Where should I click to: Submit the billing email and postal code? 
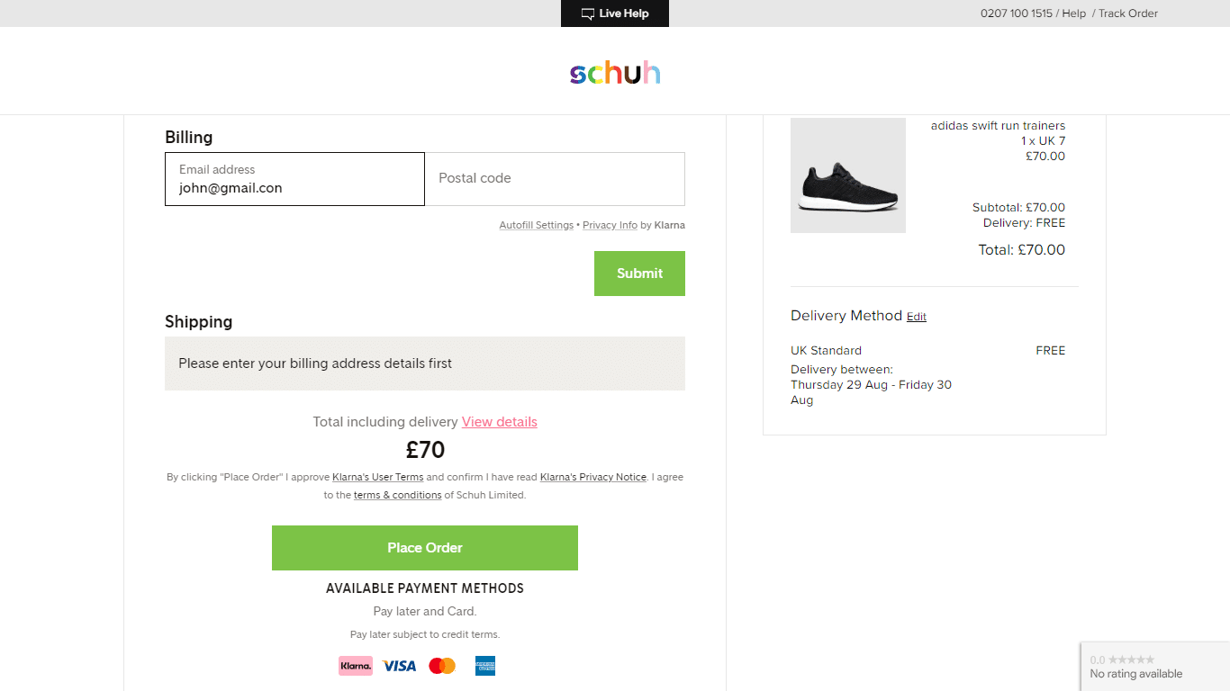click(639, 274)
